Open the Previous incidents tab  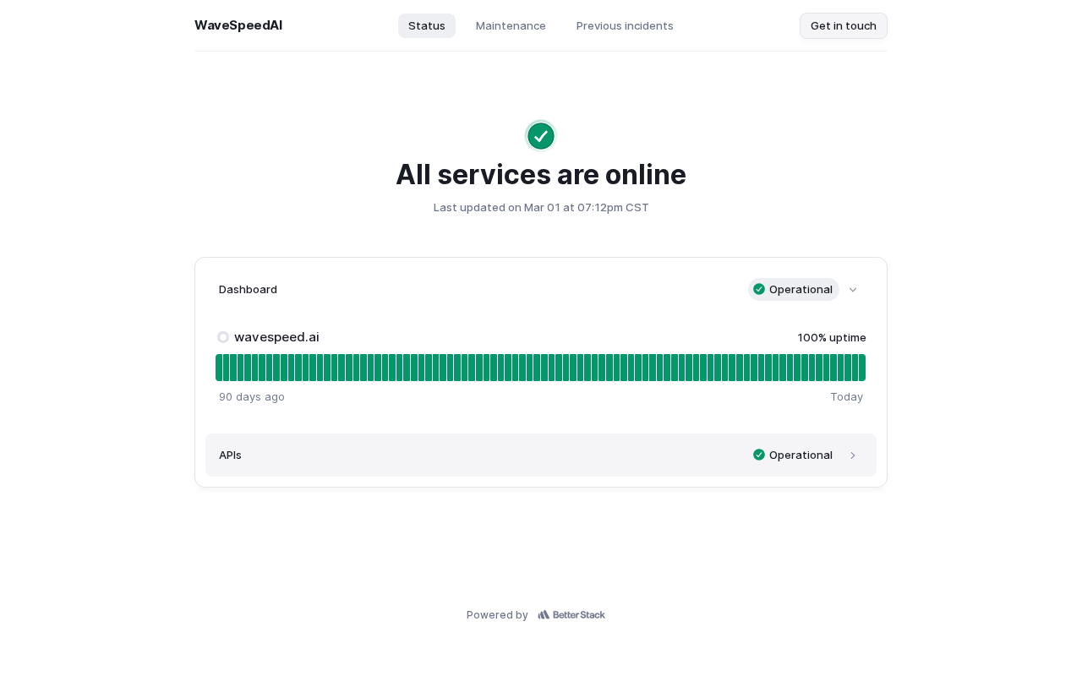(625, 25)
